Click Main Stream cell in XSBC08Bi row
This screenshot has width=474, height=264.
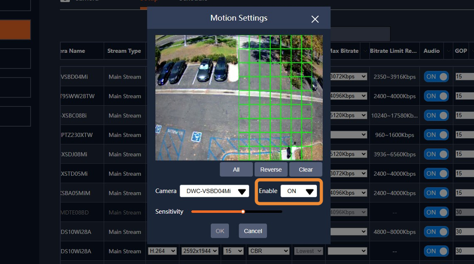coord(125,116)
